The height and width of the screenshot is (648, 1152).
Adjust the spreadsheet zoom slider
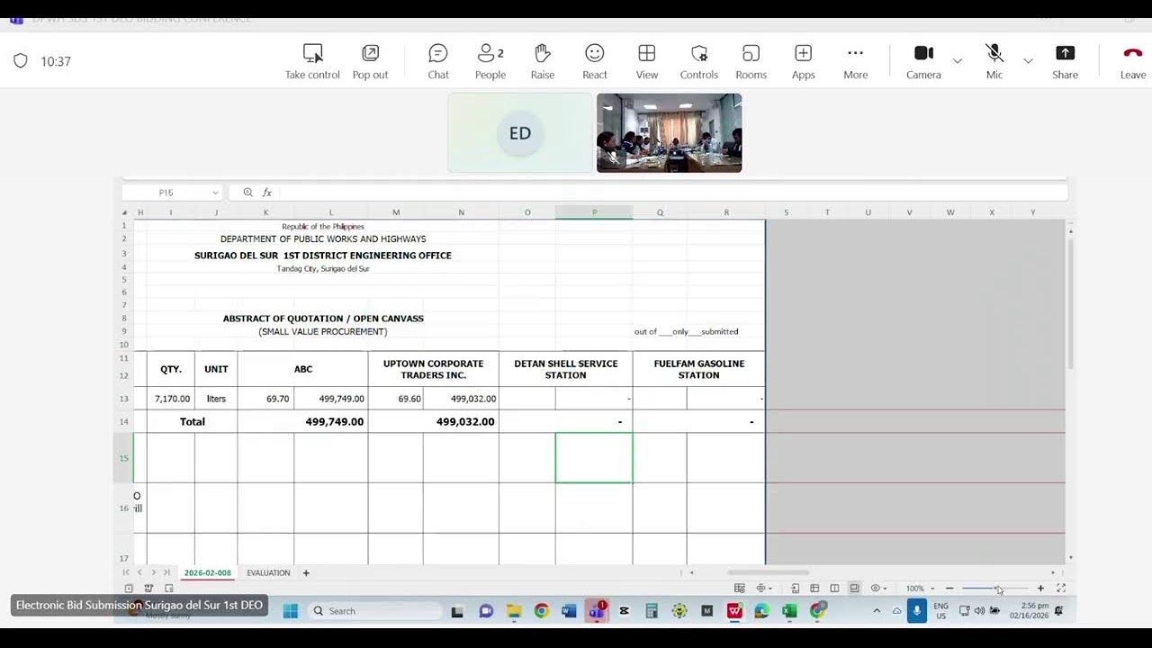(x=994, y=589)
